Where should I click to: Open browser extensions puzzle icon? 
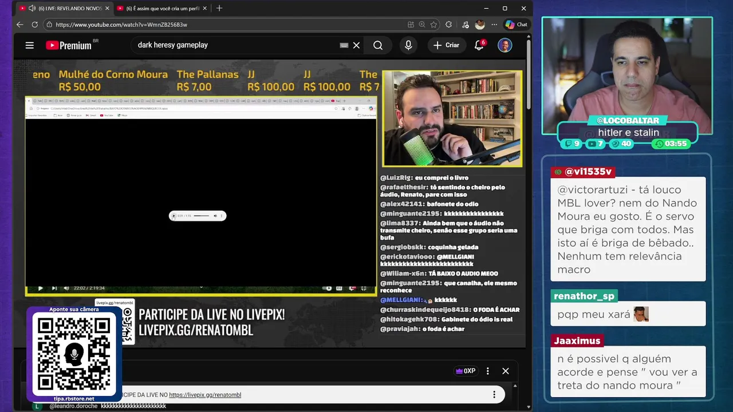448,25
